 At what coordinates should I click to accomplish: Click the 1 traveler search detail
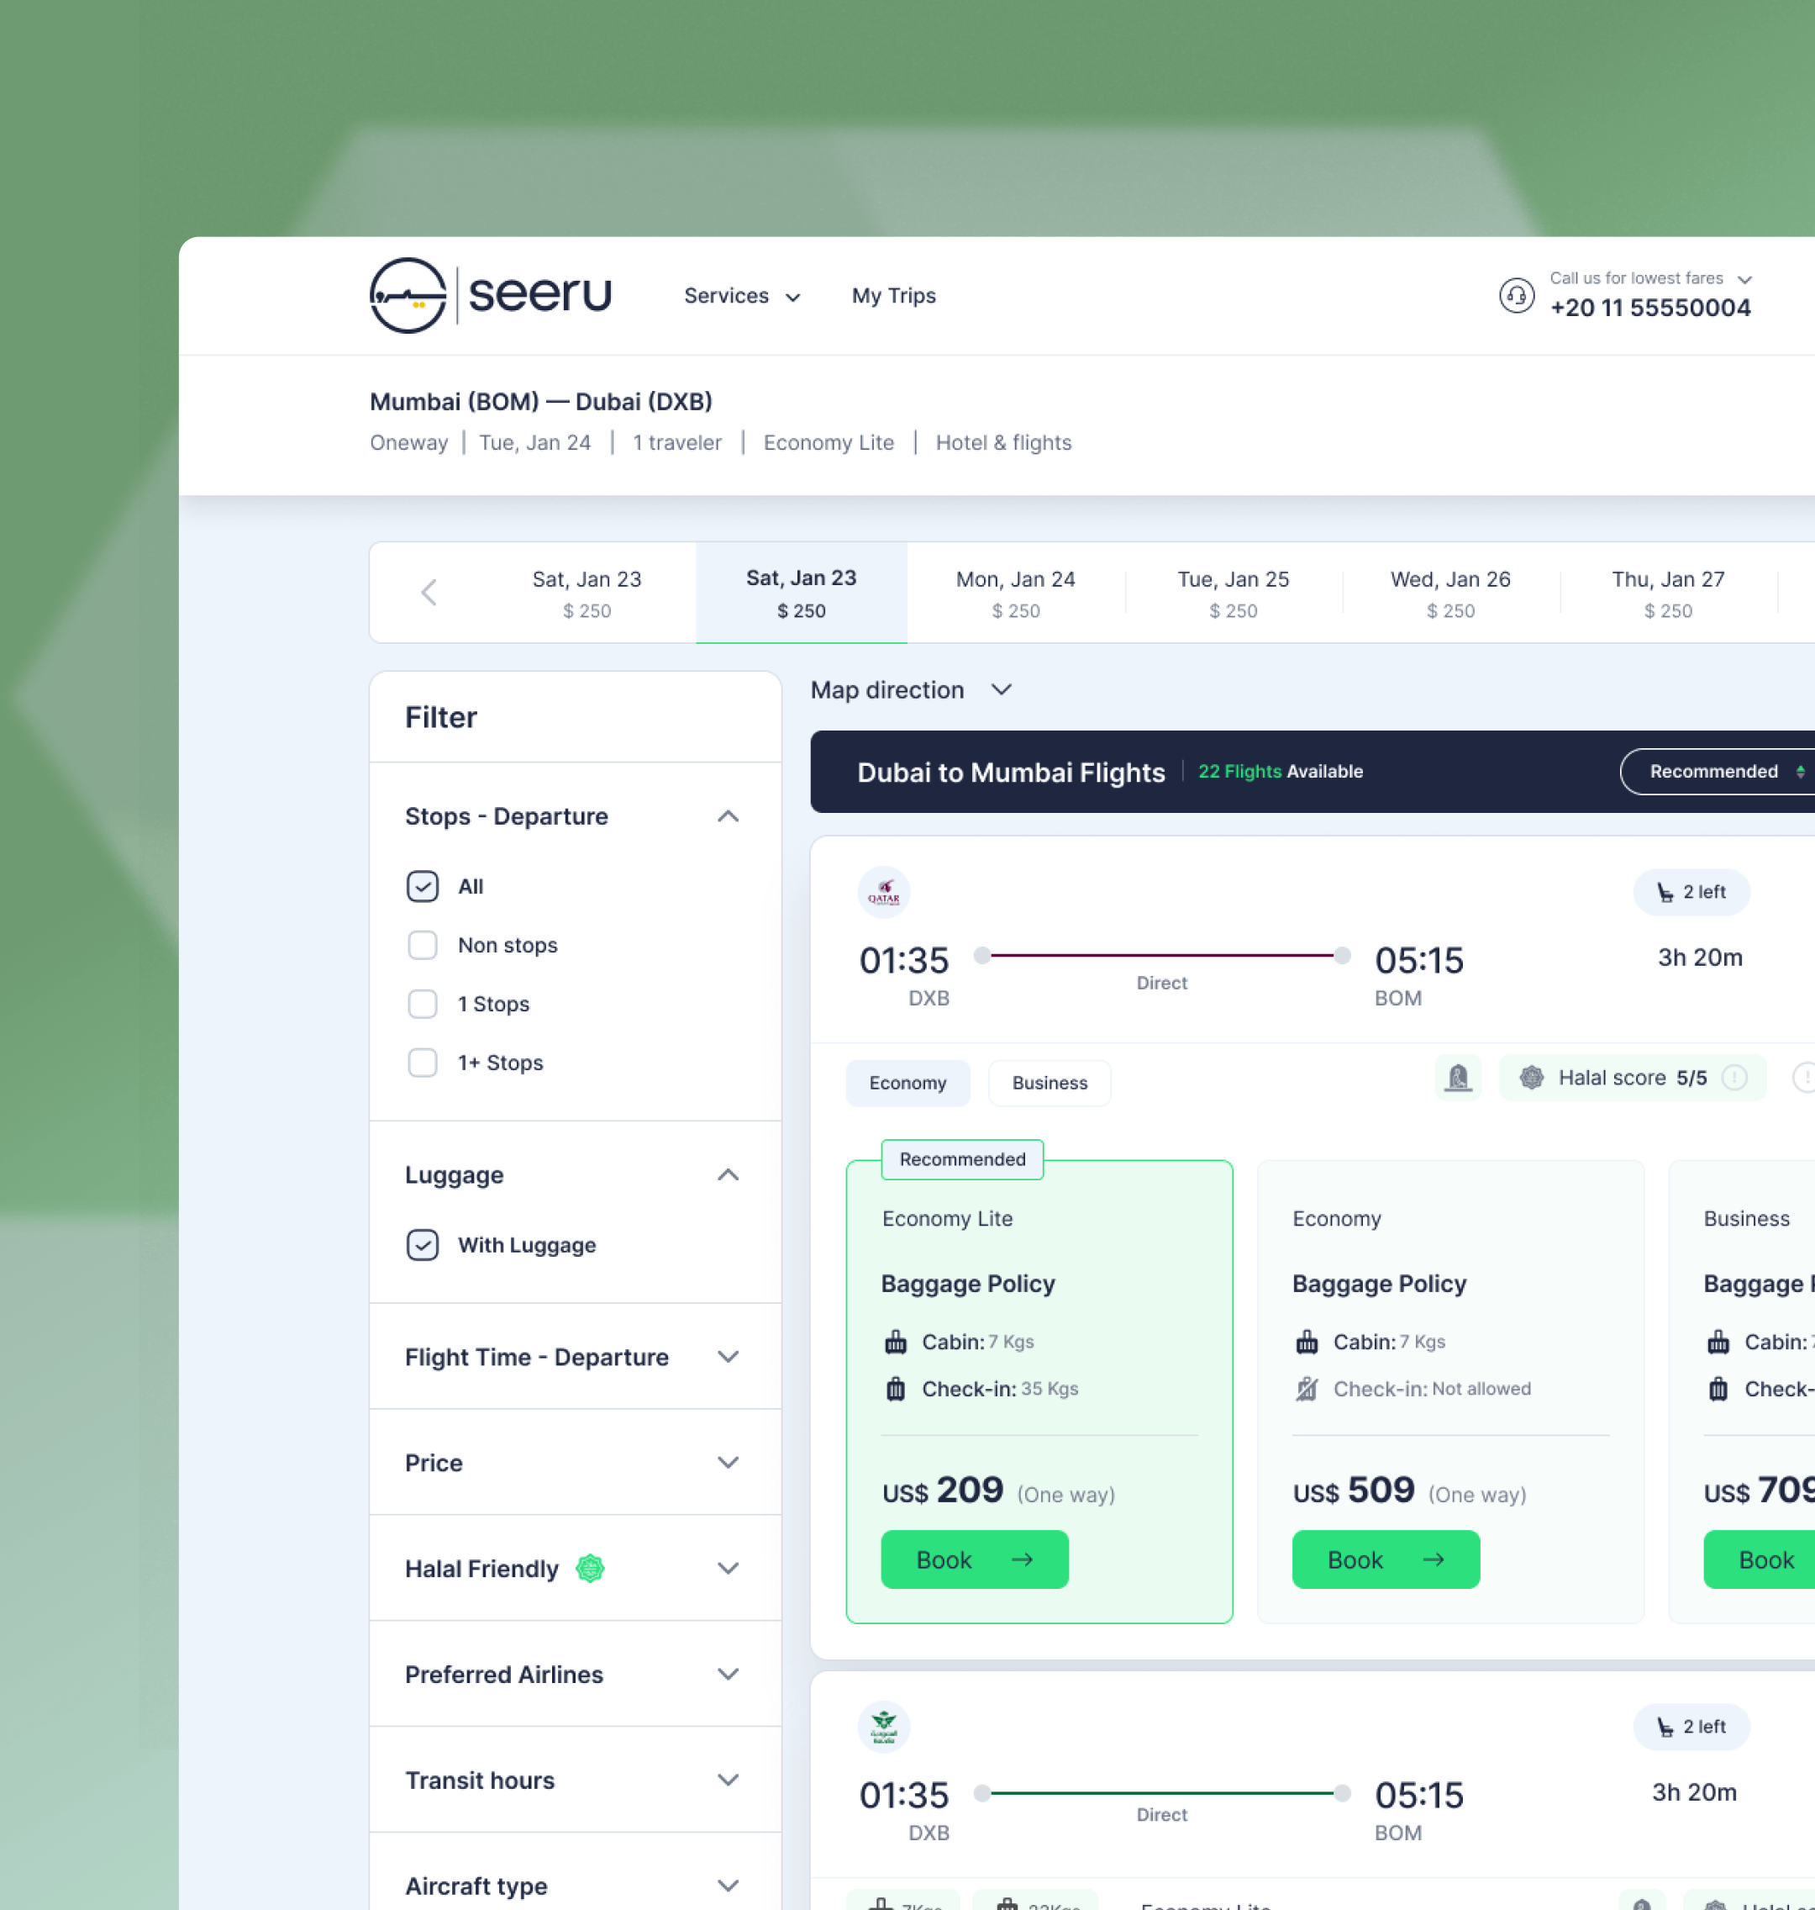[677, 442]
